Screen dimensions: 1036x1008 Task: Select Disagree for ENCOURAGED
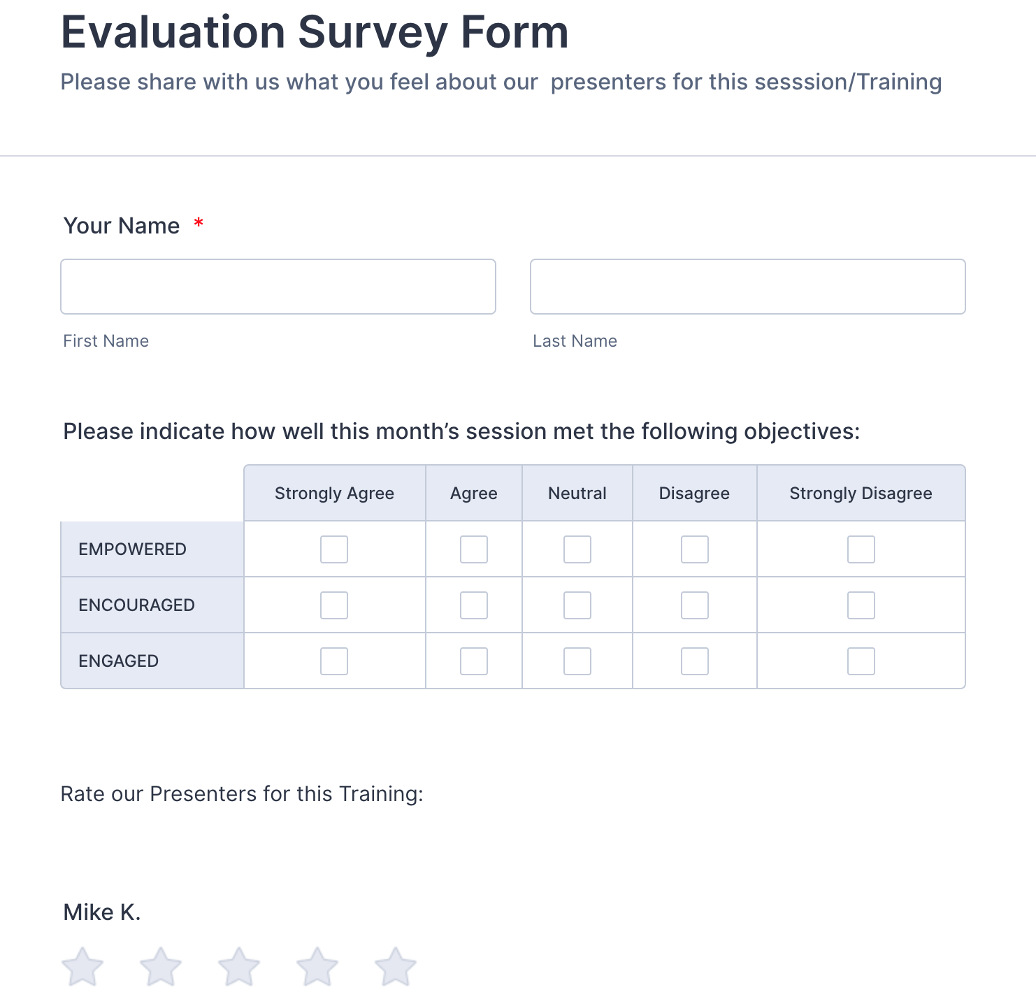tap(695, 605)
